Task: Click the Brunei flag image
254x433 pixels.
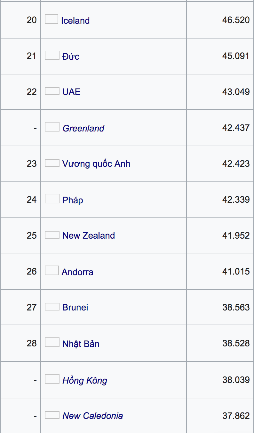Action: 52,307
